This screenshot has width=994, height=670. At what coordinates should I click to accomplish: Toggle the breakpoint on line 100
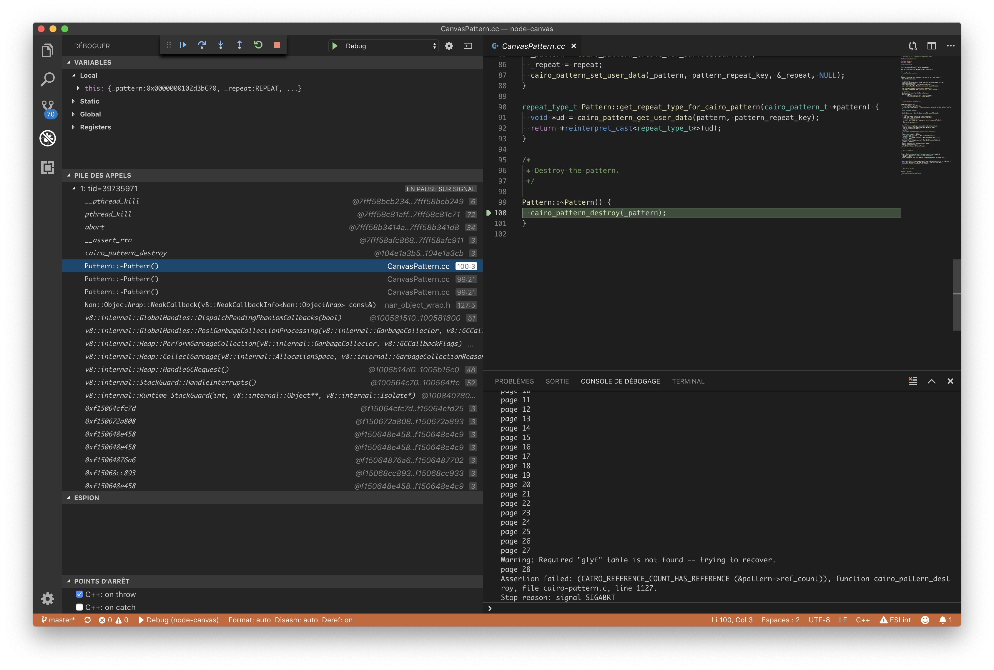489,213
